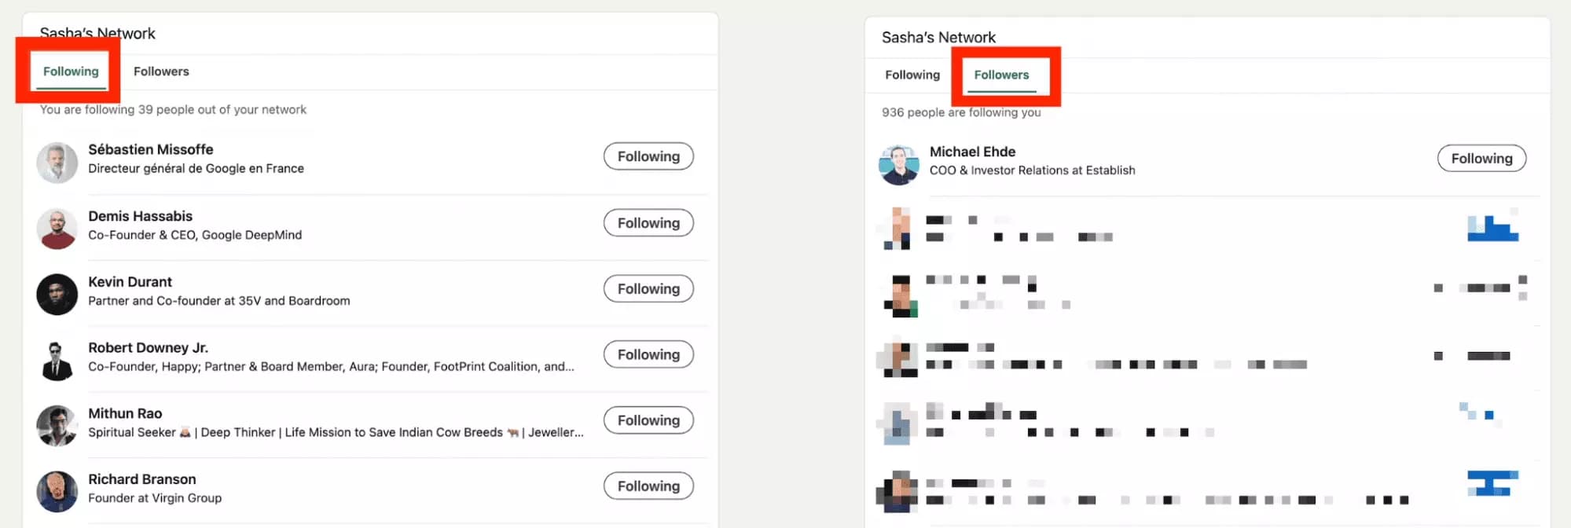Switch to the Followers tab in the left panel
This screenshot has height=528, width=1571.
click(x=161, y=71)
